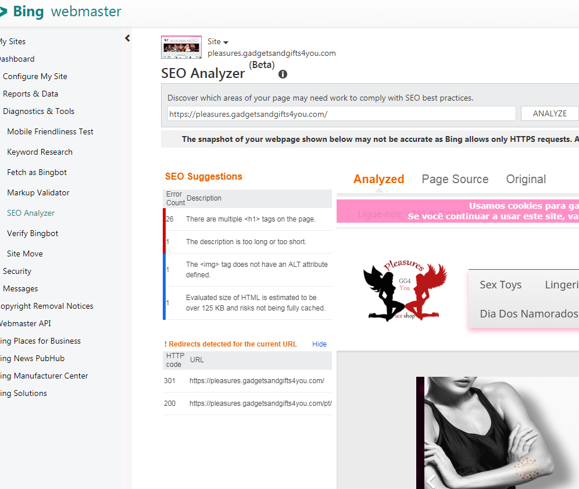
Task: Collapse the sidebar with the left chevron
Action: [127, 38]
